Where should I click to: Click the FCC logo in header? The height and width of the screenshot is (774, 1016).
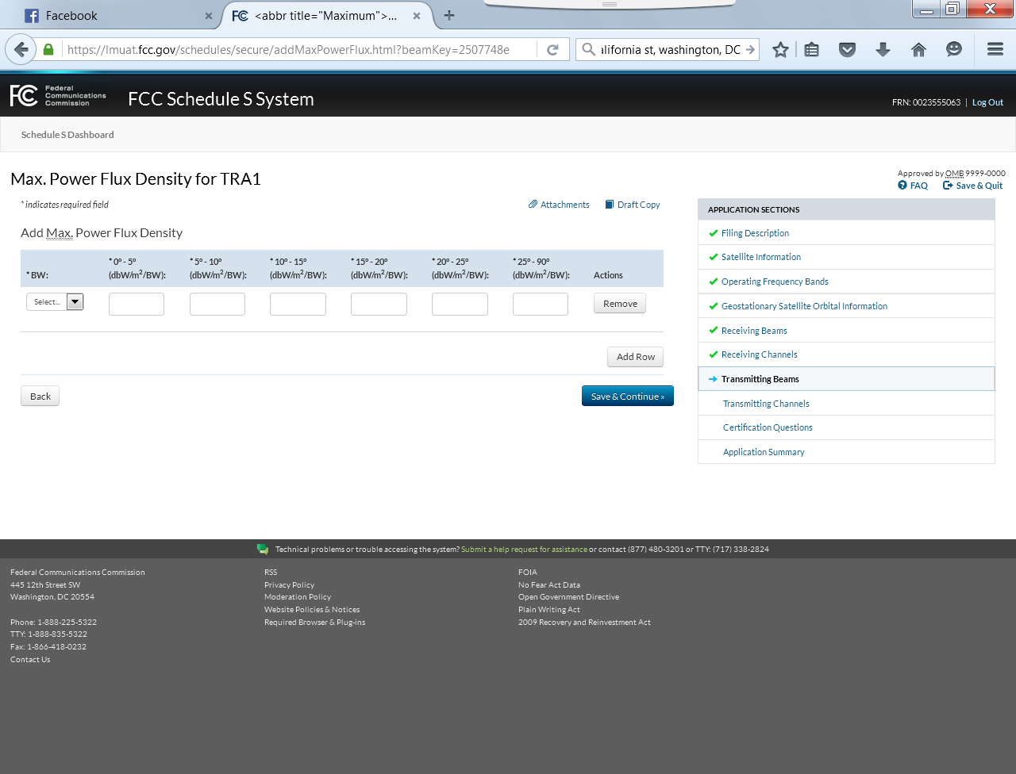(58, 96)
